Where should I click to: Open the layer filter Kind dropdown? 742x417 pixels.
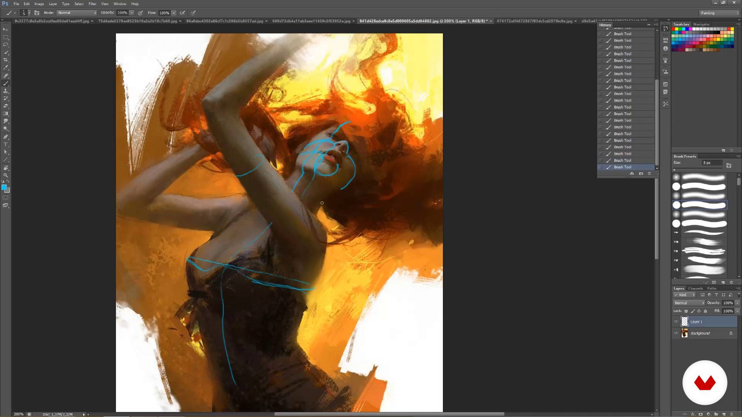(x=685, y=295)
